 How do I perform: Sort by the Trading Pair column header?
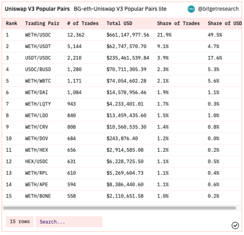pos(42,23)
